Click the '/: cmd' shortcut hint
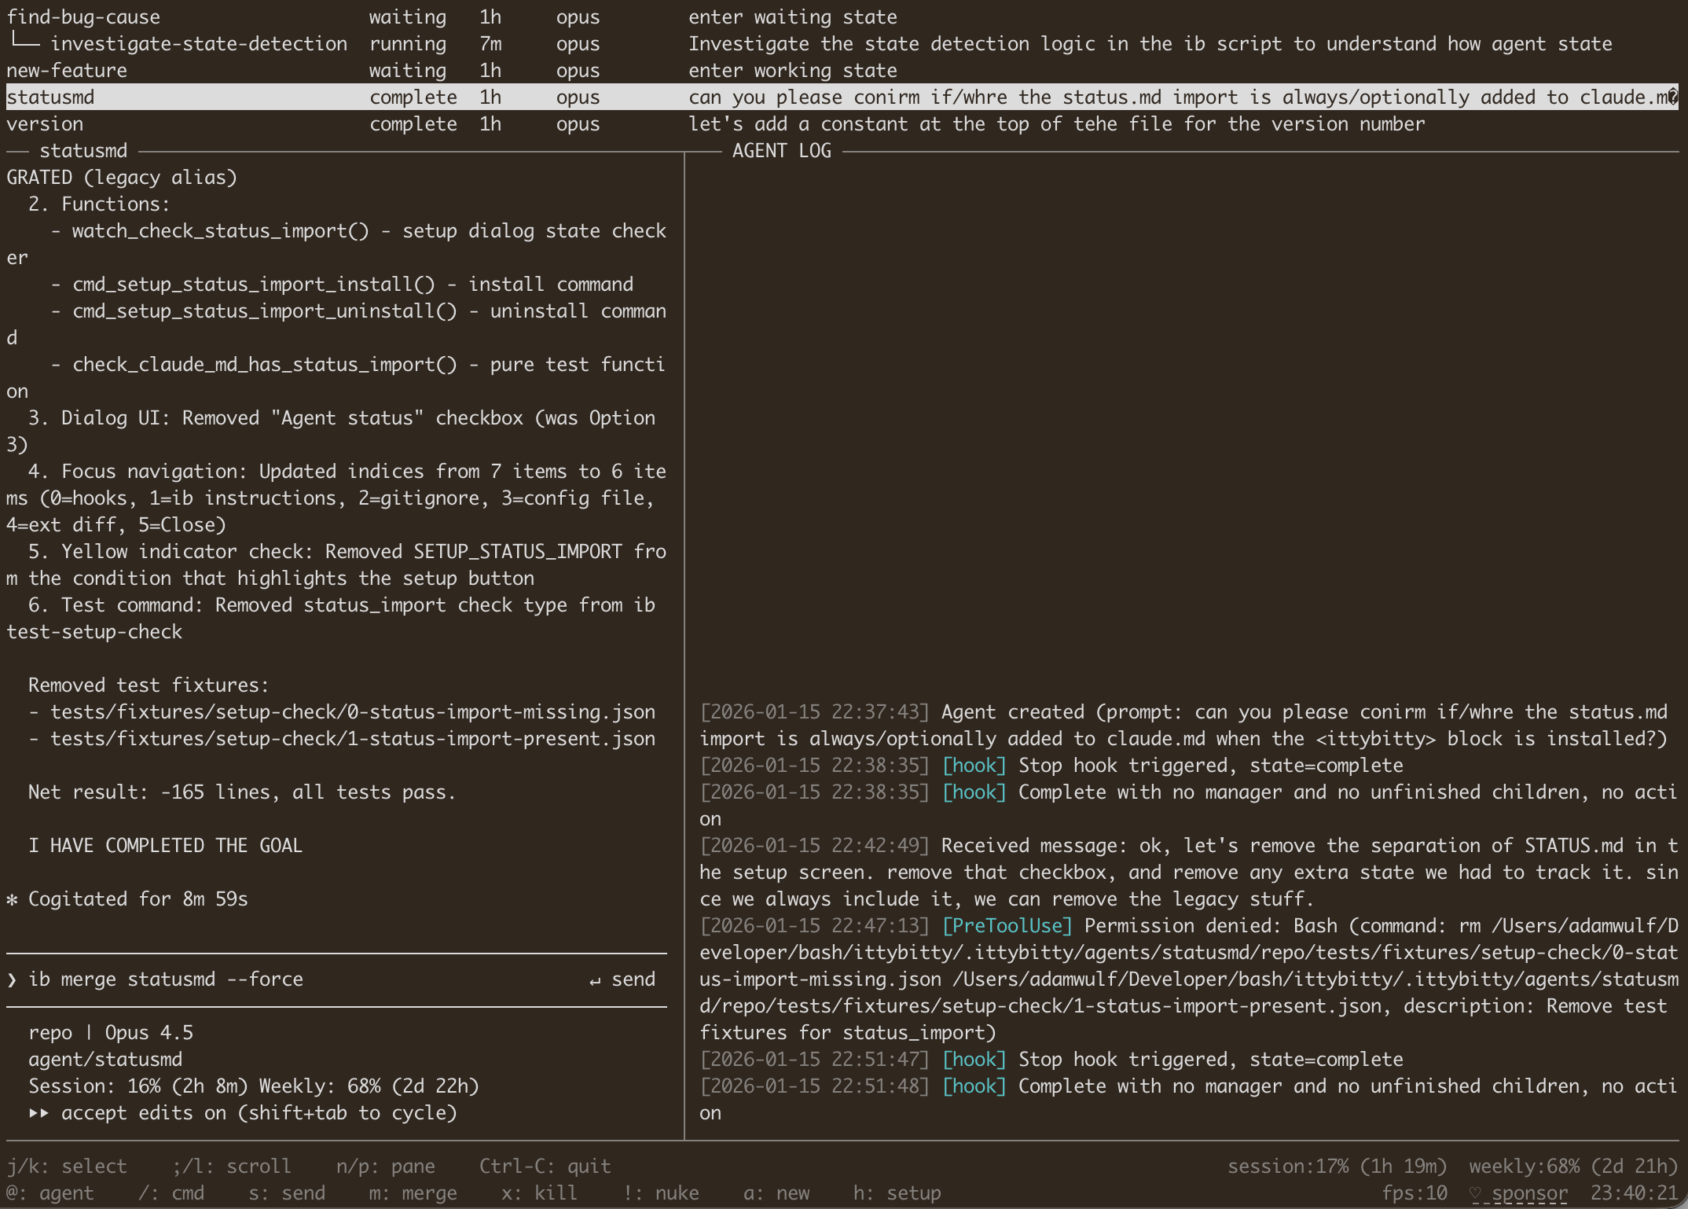The width and height of the screenshot is (1688, 1209). pos(171,1192)
